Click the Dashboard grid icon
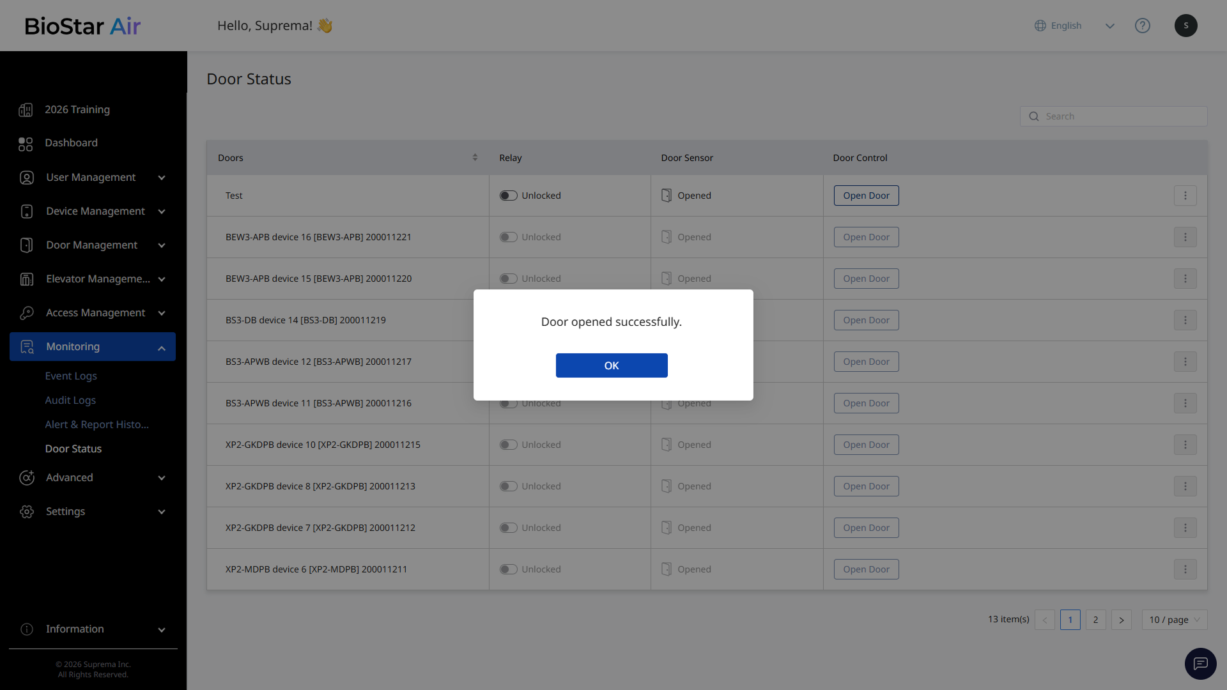Viewport: 1227px width, 690px height. 26,144
